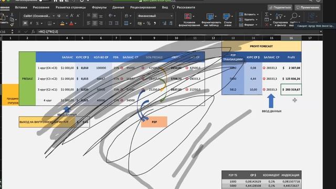This screenshot has height=189, width=336.
Task: Select the Format Painter brush
Action: click(x=12, y=25)
